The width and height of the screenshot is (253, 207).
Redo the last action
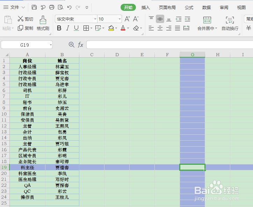(x=78, y=7)
